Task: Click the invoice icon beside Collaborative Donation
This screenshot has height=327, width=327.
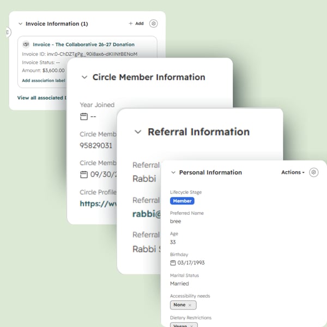Action: click(26, 44)
